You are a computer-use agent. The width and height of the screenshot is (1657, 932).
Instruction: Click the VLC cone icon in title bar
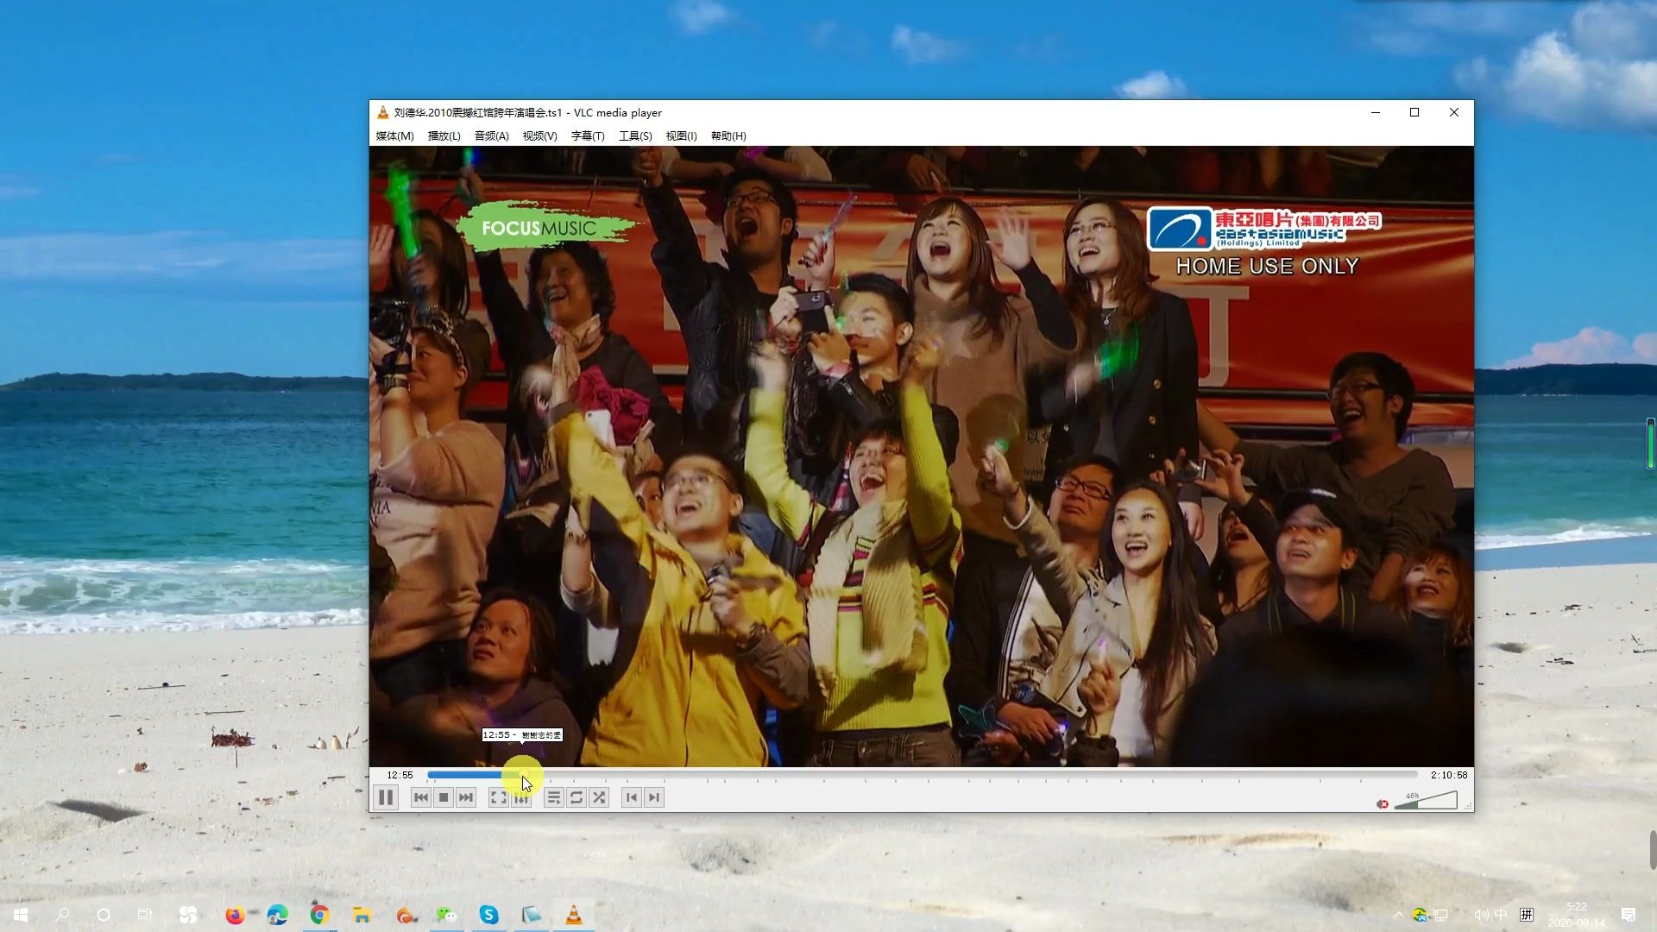[382, 112]
